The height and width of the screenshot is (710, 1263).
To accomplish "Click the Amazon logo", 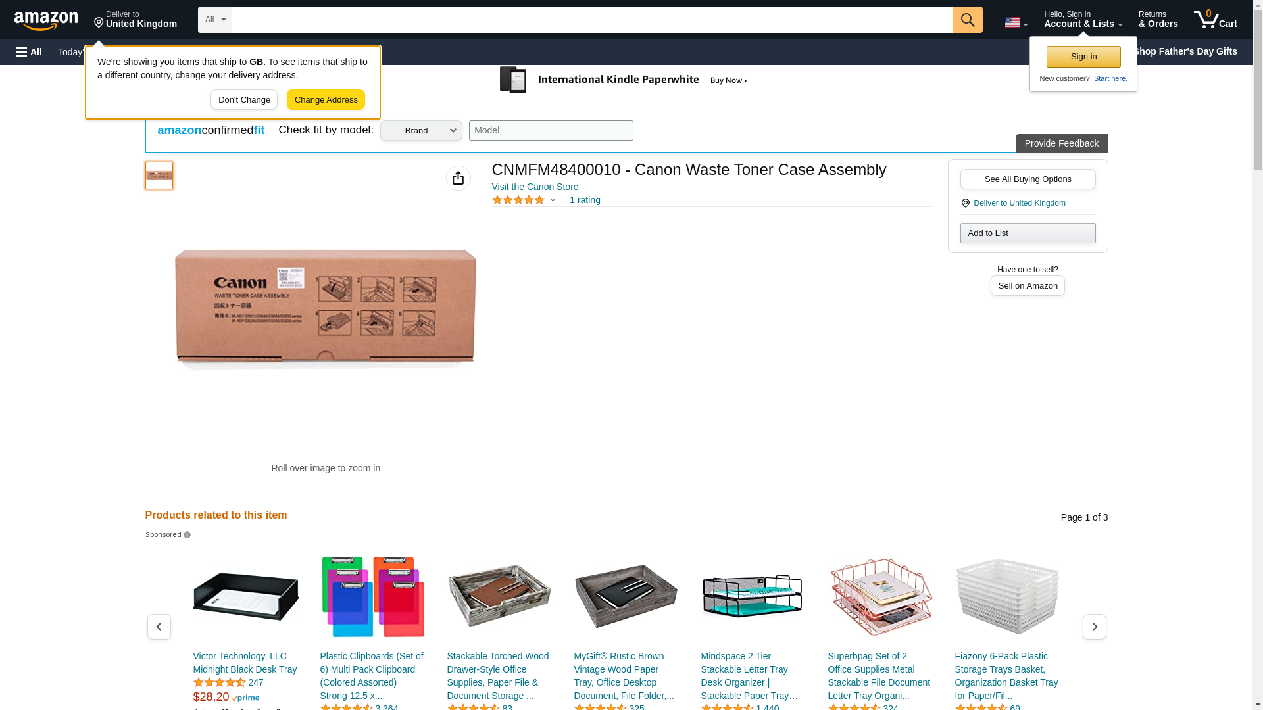I will point(46,20).
